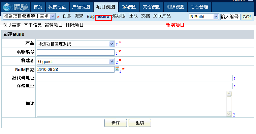This screenshot has width=256, height=134.
Task: Click the red 新增项目 link
Action: pyautogui.click(x=175, y=25)
